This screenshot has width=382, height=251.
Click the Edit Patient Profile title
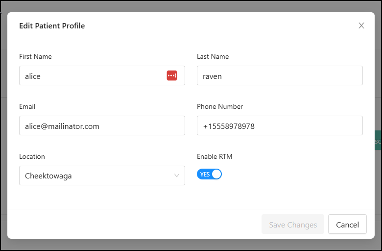pyautogui.click(x=52, y=25)
